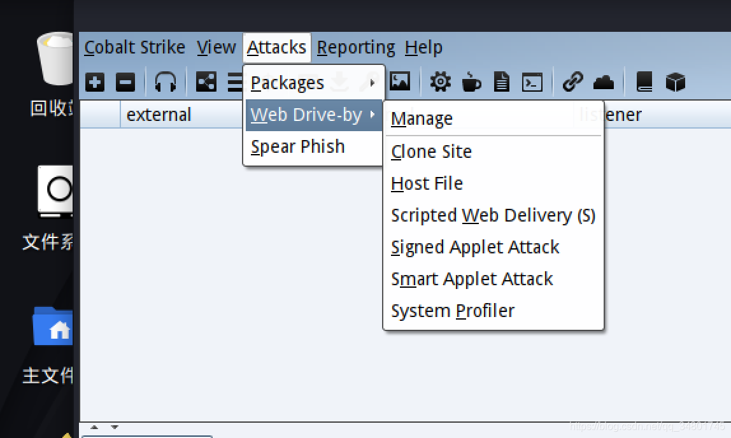
Task: Switch to the pivot graph view icon
Action: (206, 82)
